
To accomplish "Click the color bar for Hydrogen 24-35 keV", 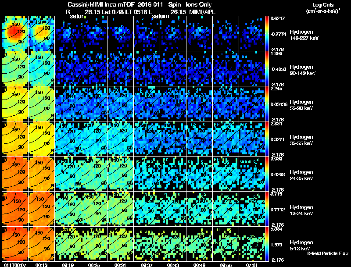I will [x=267, y=174].
